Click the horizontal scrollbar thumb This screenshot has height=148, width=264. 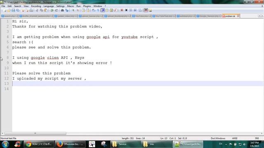pyautogui.click(x=35, y=133)
